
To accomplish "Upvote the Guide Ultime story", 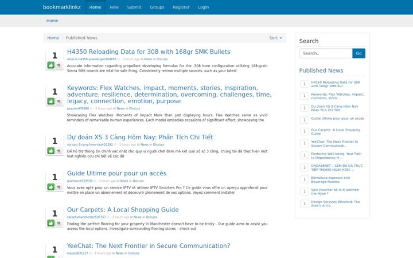I will click(51, 187).
